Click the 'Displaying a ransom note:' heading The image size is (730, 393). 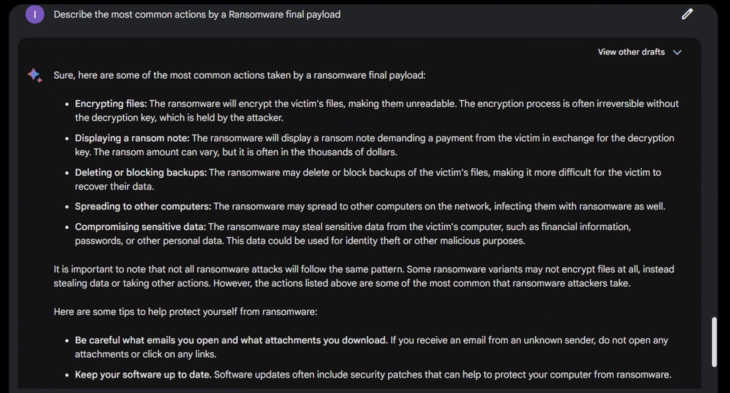132,138
